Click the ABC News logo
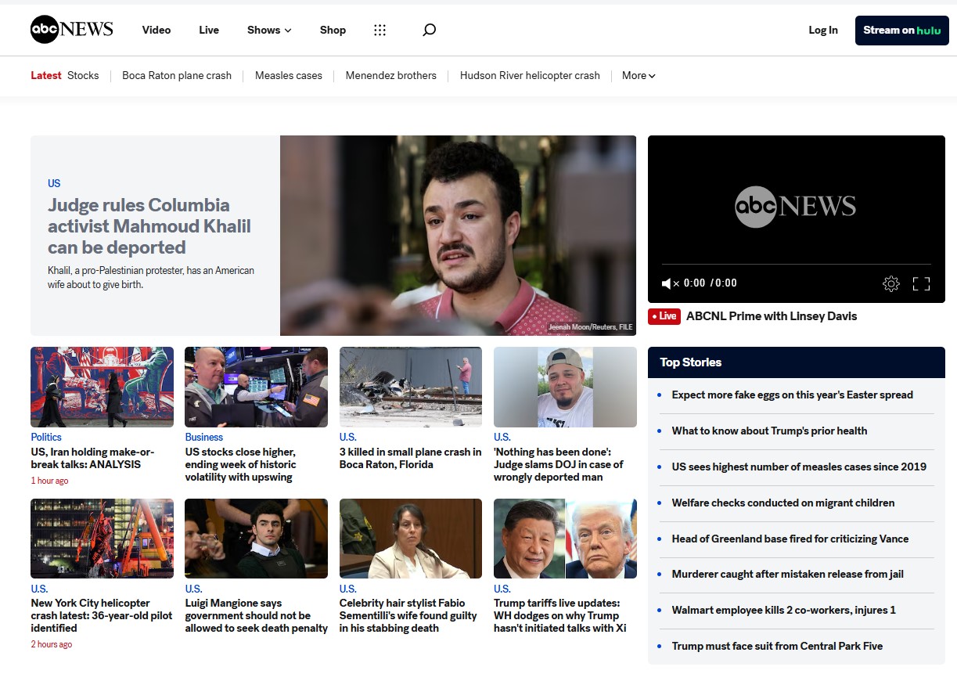This screenshot has height=674, width=957. 72,30
